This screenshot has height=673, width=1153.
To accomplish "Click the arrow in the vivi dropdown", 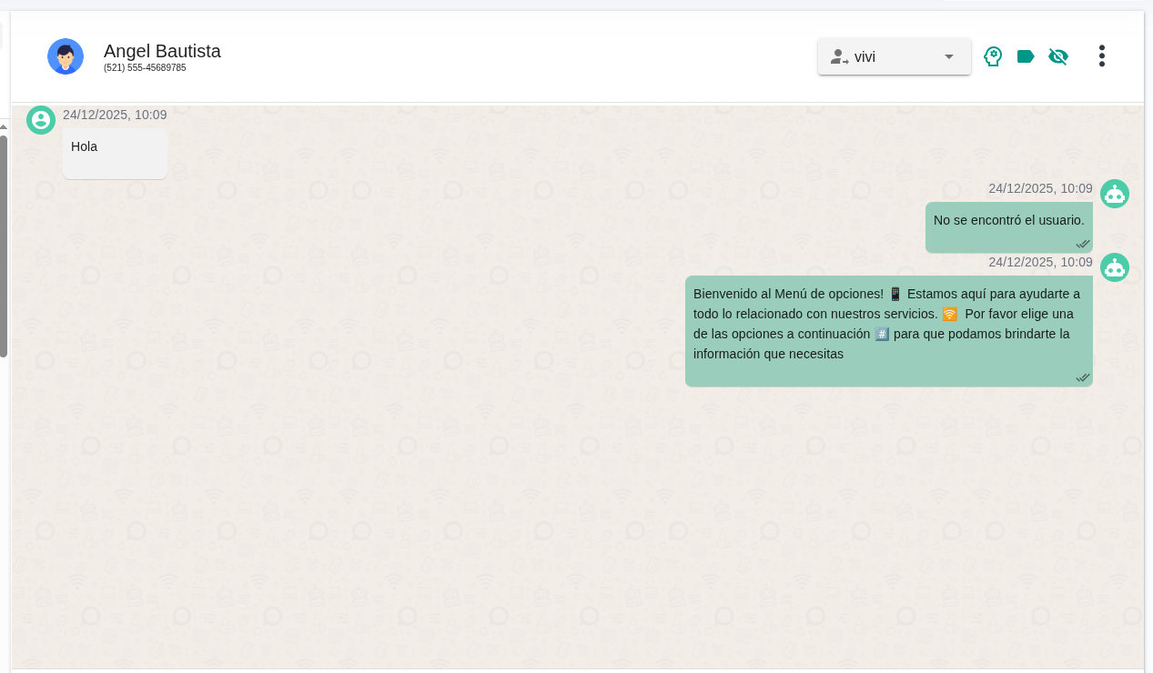I will coord(949,56).
